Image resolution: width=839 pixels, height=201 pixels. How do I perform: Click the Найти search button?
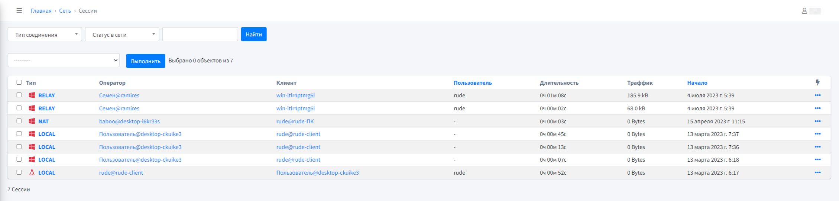pyautogui.click(x=254, y=34)
